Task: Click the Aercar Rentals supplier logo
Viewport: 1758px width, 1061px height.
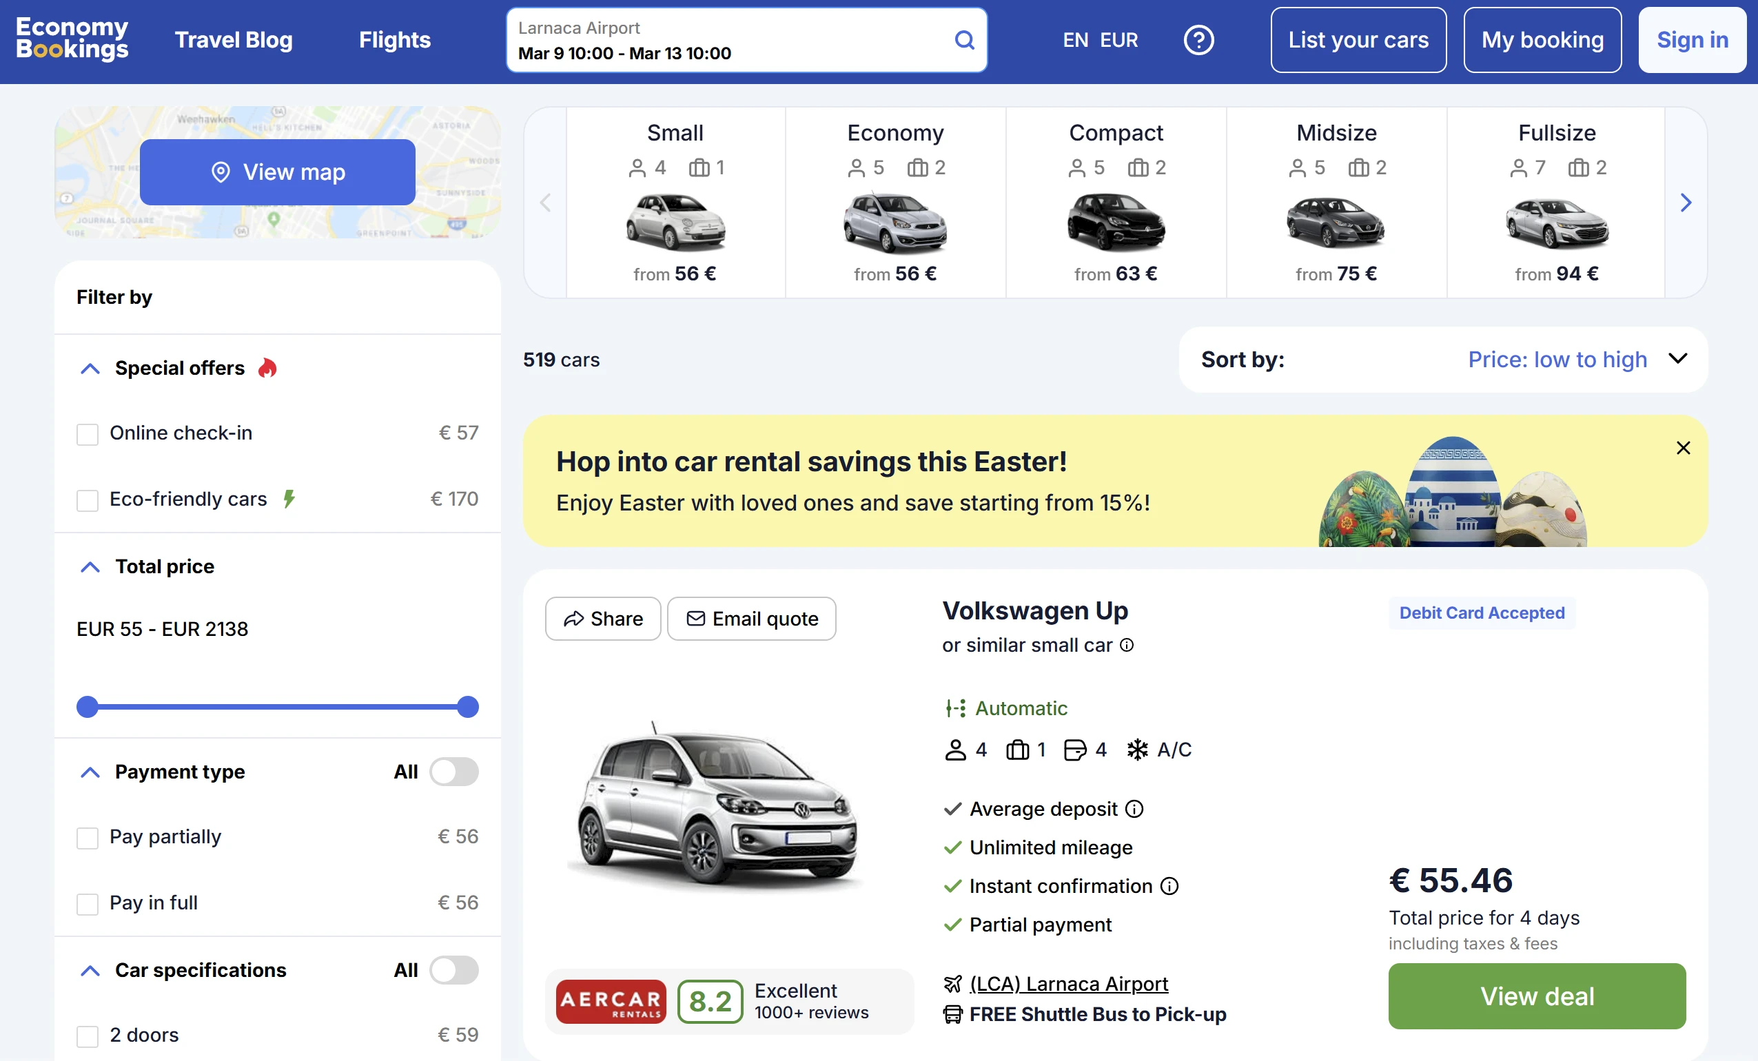Action: 611,1001
